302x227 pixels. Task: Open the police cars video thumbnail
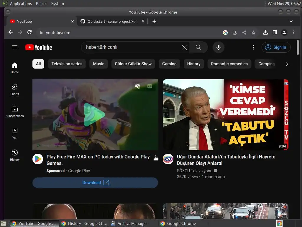pyautogui.click(x=226, y=211)
